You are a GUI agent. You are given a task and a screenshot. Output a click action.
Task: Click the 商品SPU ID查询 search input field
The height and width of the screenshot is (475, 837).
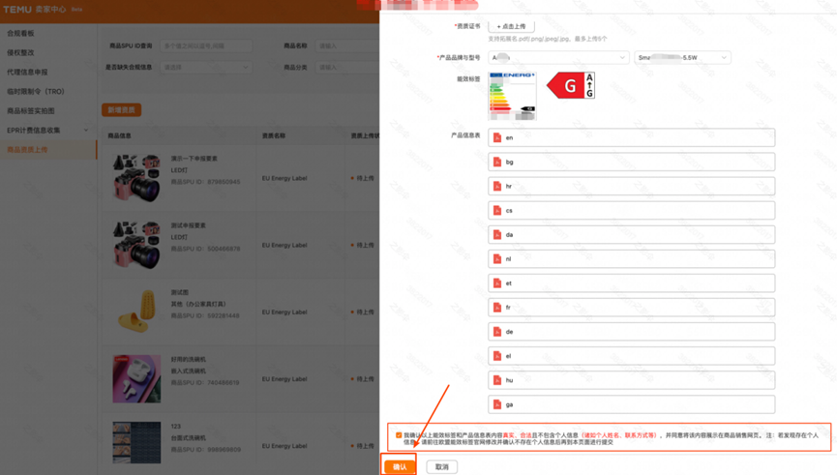click(x=205, y=45)
